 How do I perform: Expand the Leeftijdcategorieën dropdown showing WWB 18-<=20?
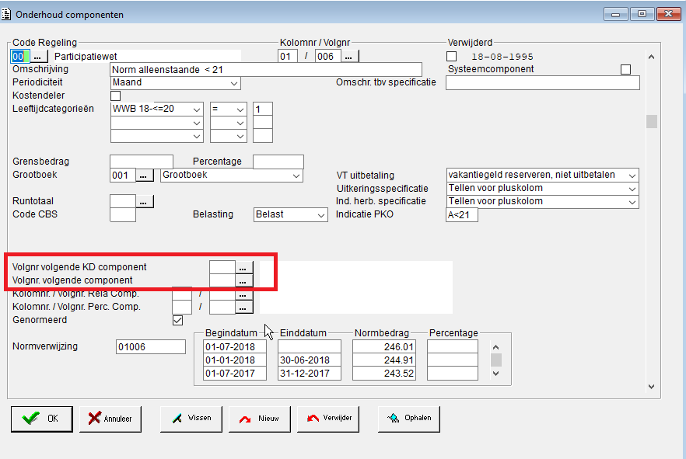tap(156, 110)
